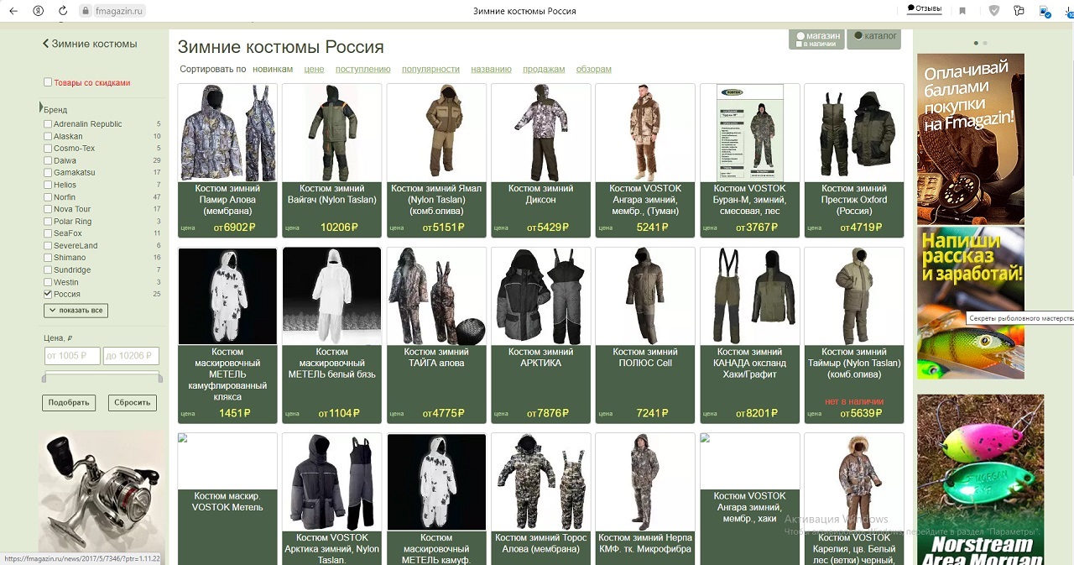1074x565 pixels.
Task: Open Престиж Oxford suit product image
Action: click(x=854, y=133)
